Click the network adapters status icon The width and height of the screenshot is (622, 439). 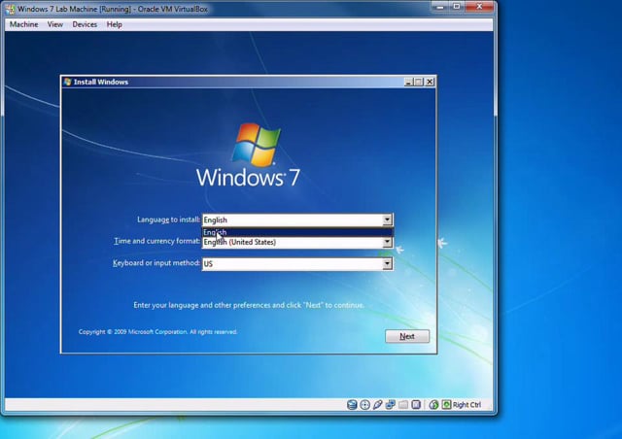pyautogui.click(x=391, y=404)
